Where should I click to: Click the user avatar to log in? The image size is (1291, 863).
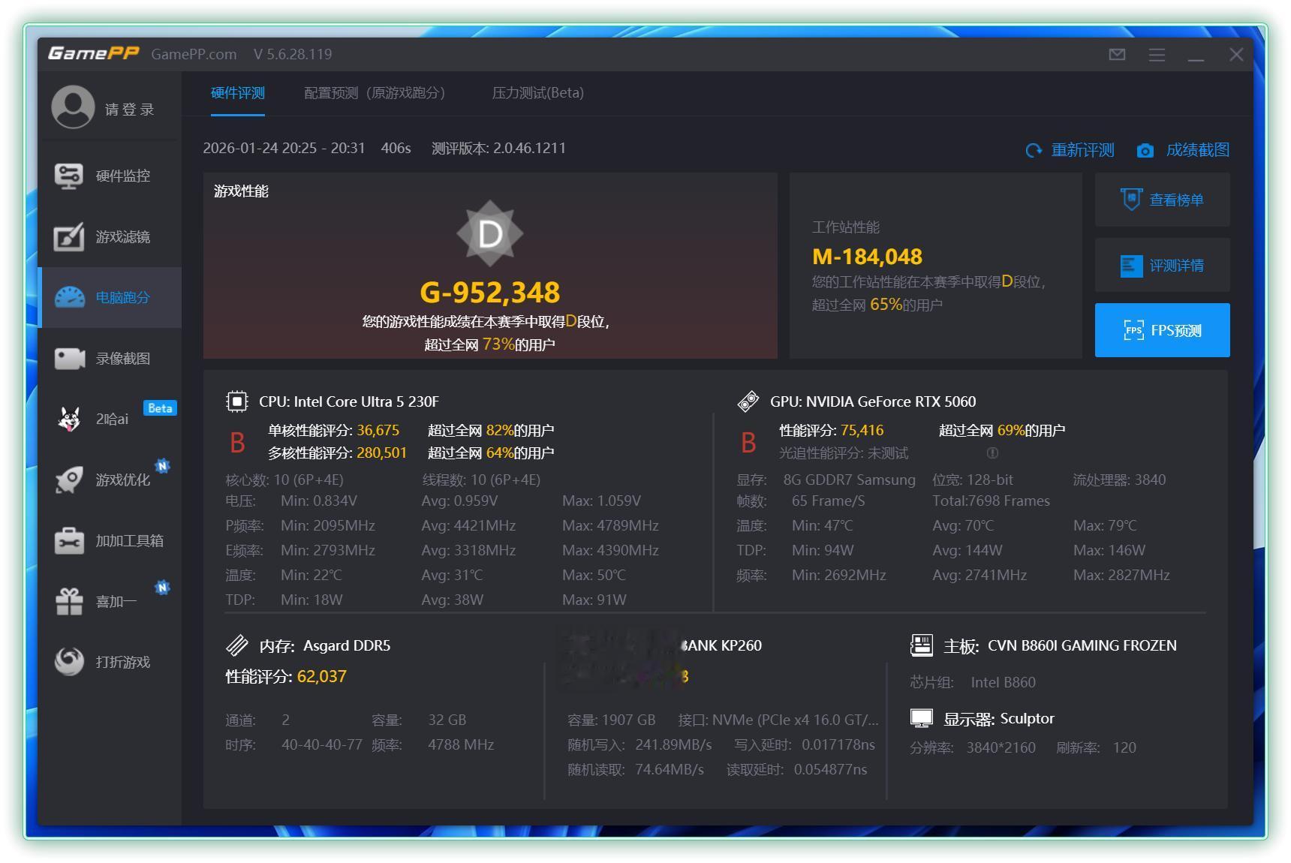[x=73, y=107]
